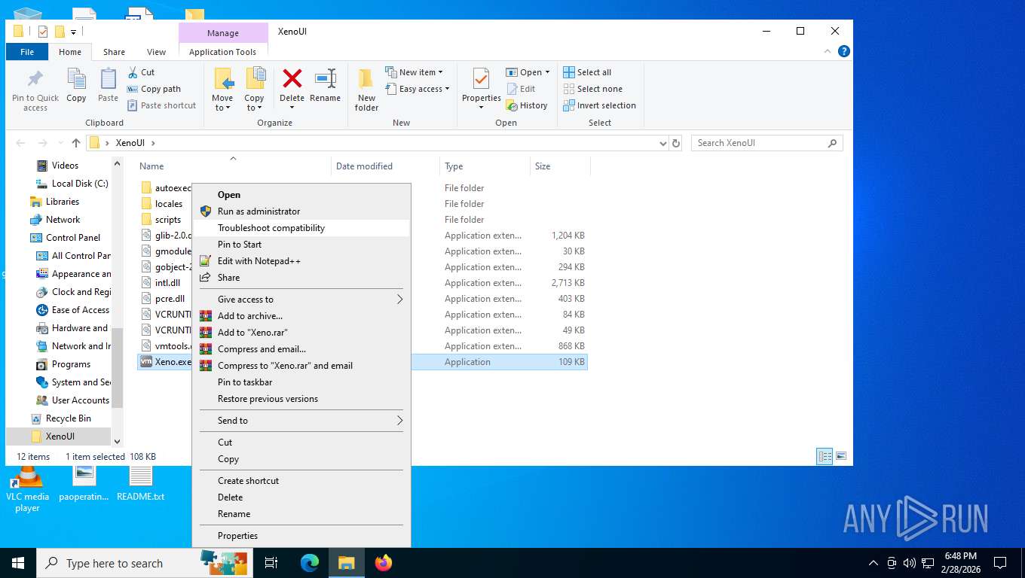Image resolution: width=1025 pixels, height=578 pixels.
Task: Choose Edit with Notepad++
Action: coord(301,261)
